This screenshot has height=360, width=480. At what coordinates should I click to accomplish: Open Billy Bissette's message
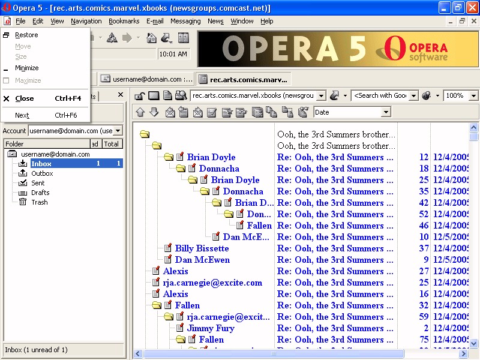202,248
